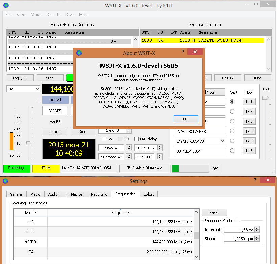The height and width of the screenshot is (264, 277).
Task: Select the Next radio button for Tx 5
Action: pos(232,141)
